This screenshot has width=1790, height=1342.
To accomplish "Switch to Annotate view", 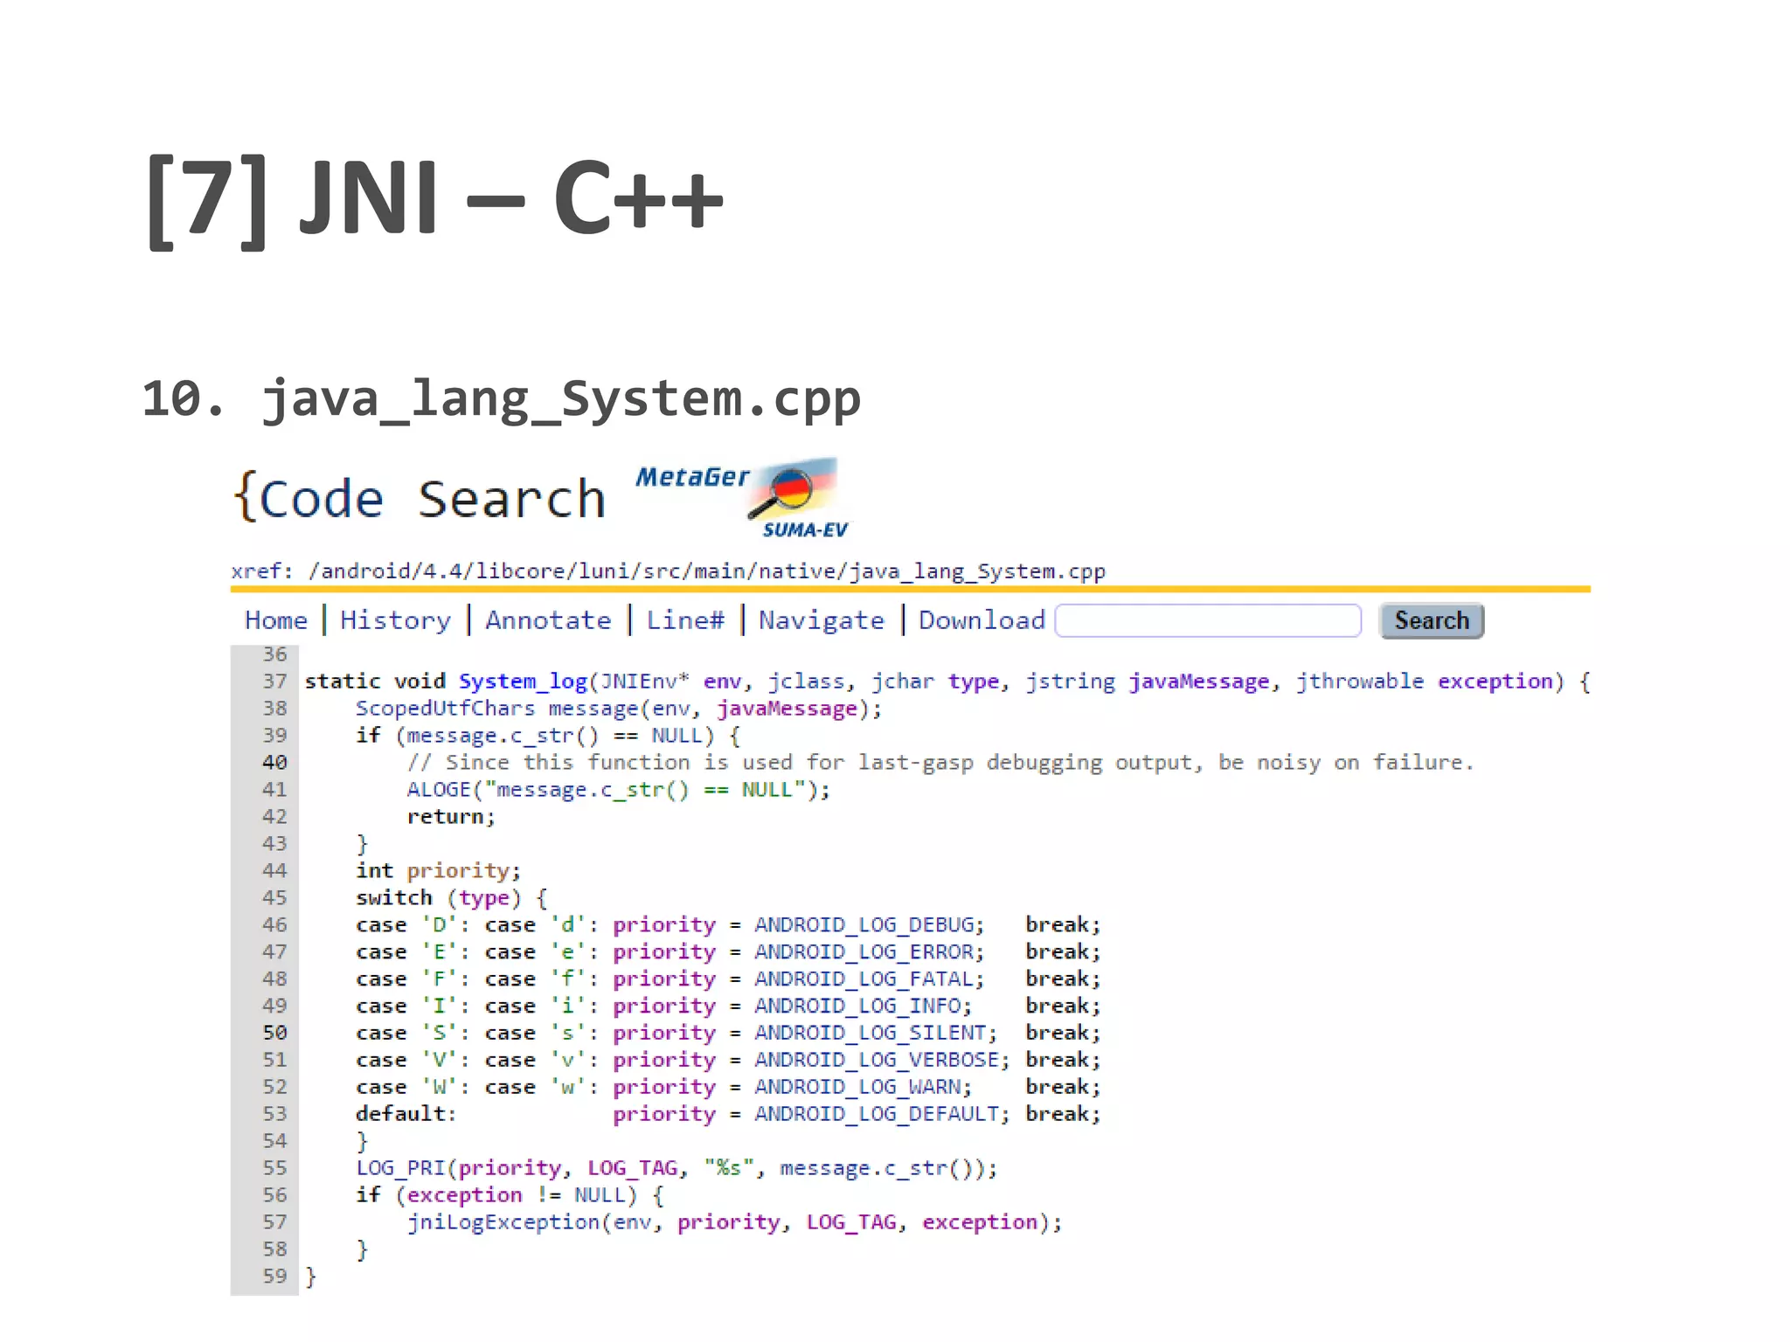I will coord(549,620).
